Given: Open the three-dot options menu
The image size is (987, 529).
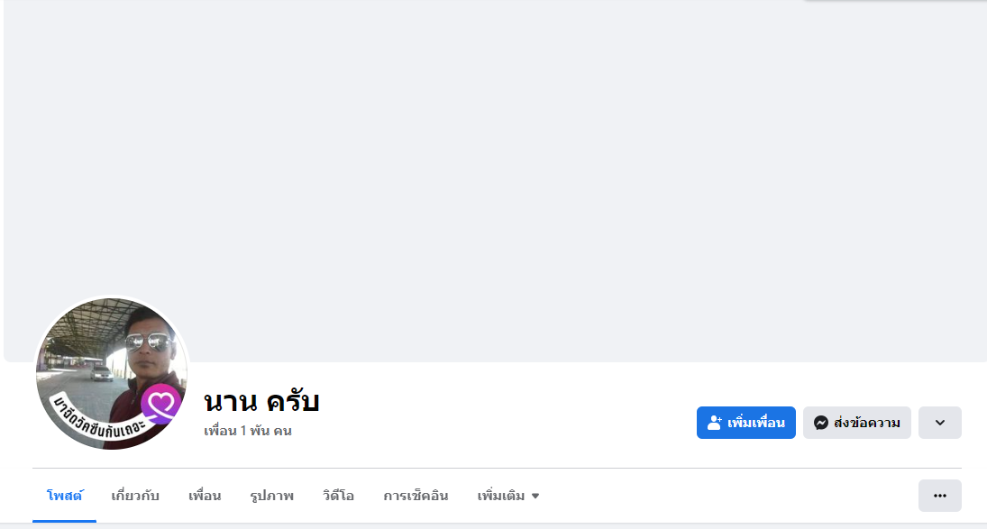Looking at the screenshot, I should coord(939,496).
